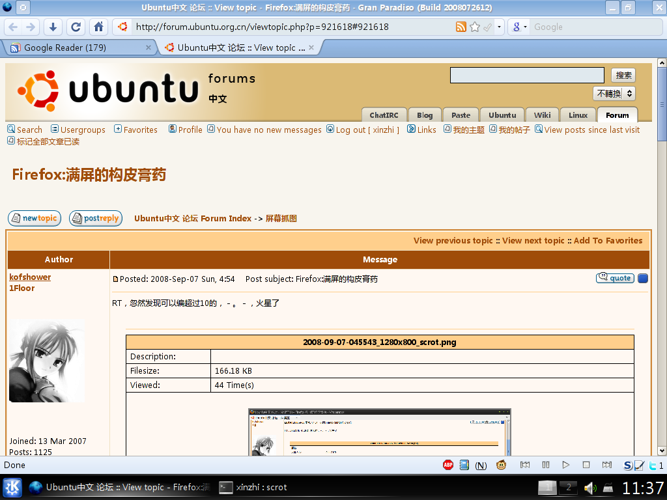
Task: Click the newtopic button
Action: [x=35, y=218]
